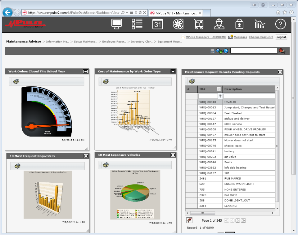This screenshot has width=298, height=235.
Task: Maximize the 10 Most Frequent Requesters panel
Action: (86, 156)
